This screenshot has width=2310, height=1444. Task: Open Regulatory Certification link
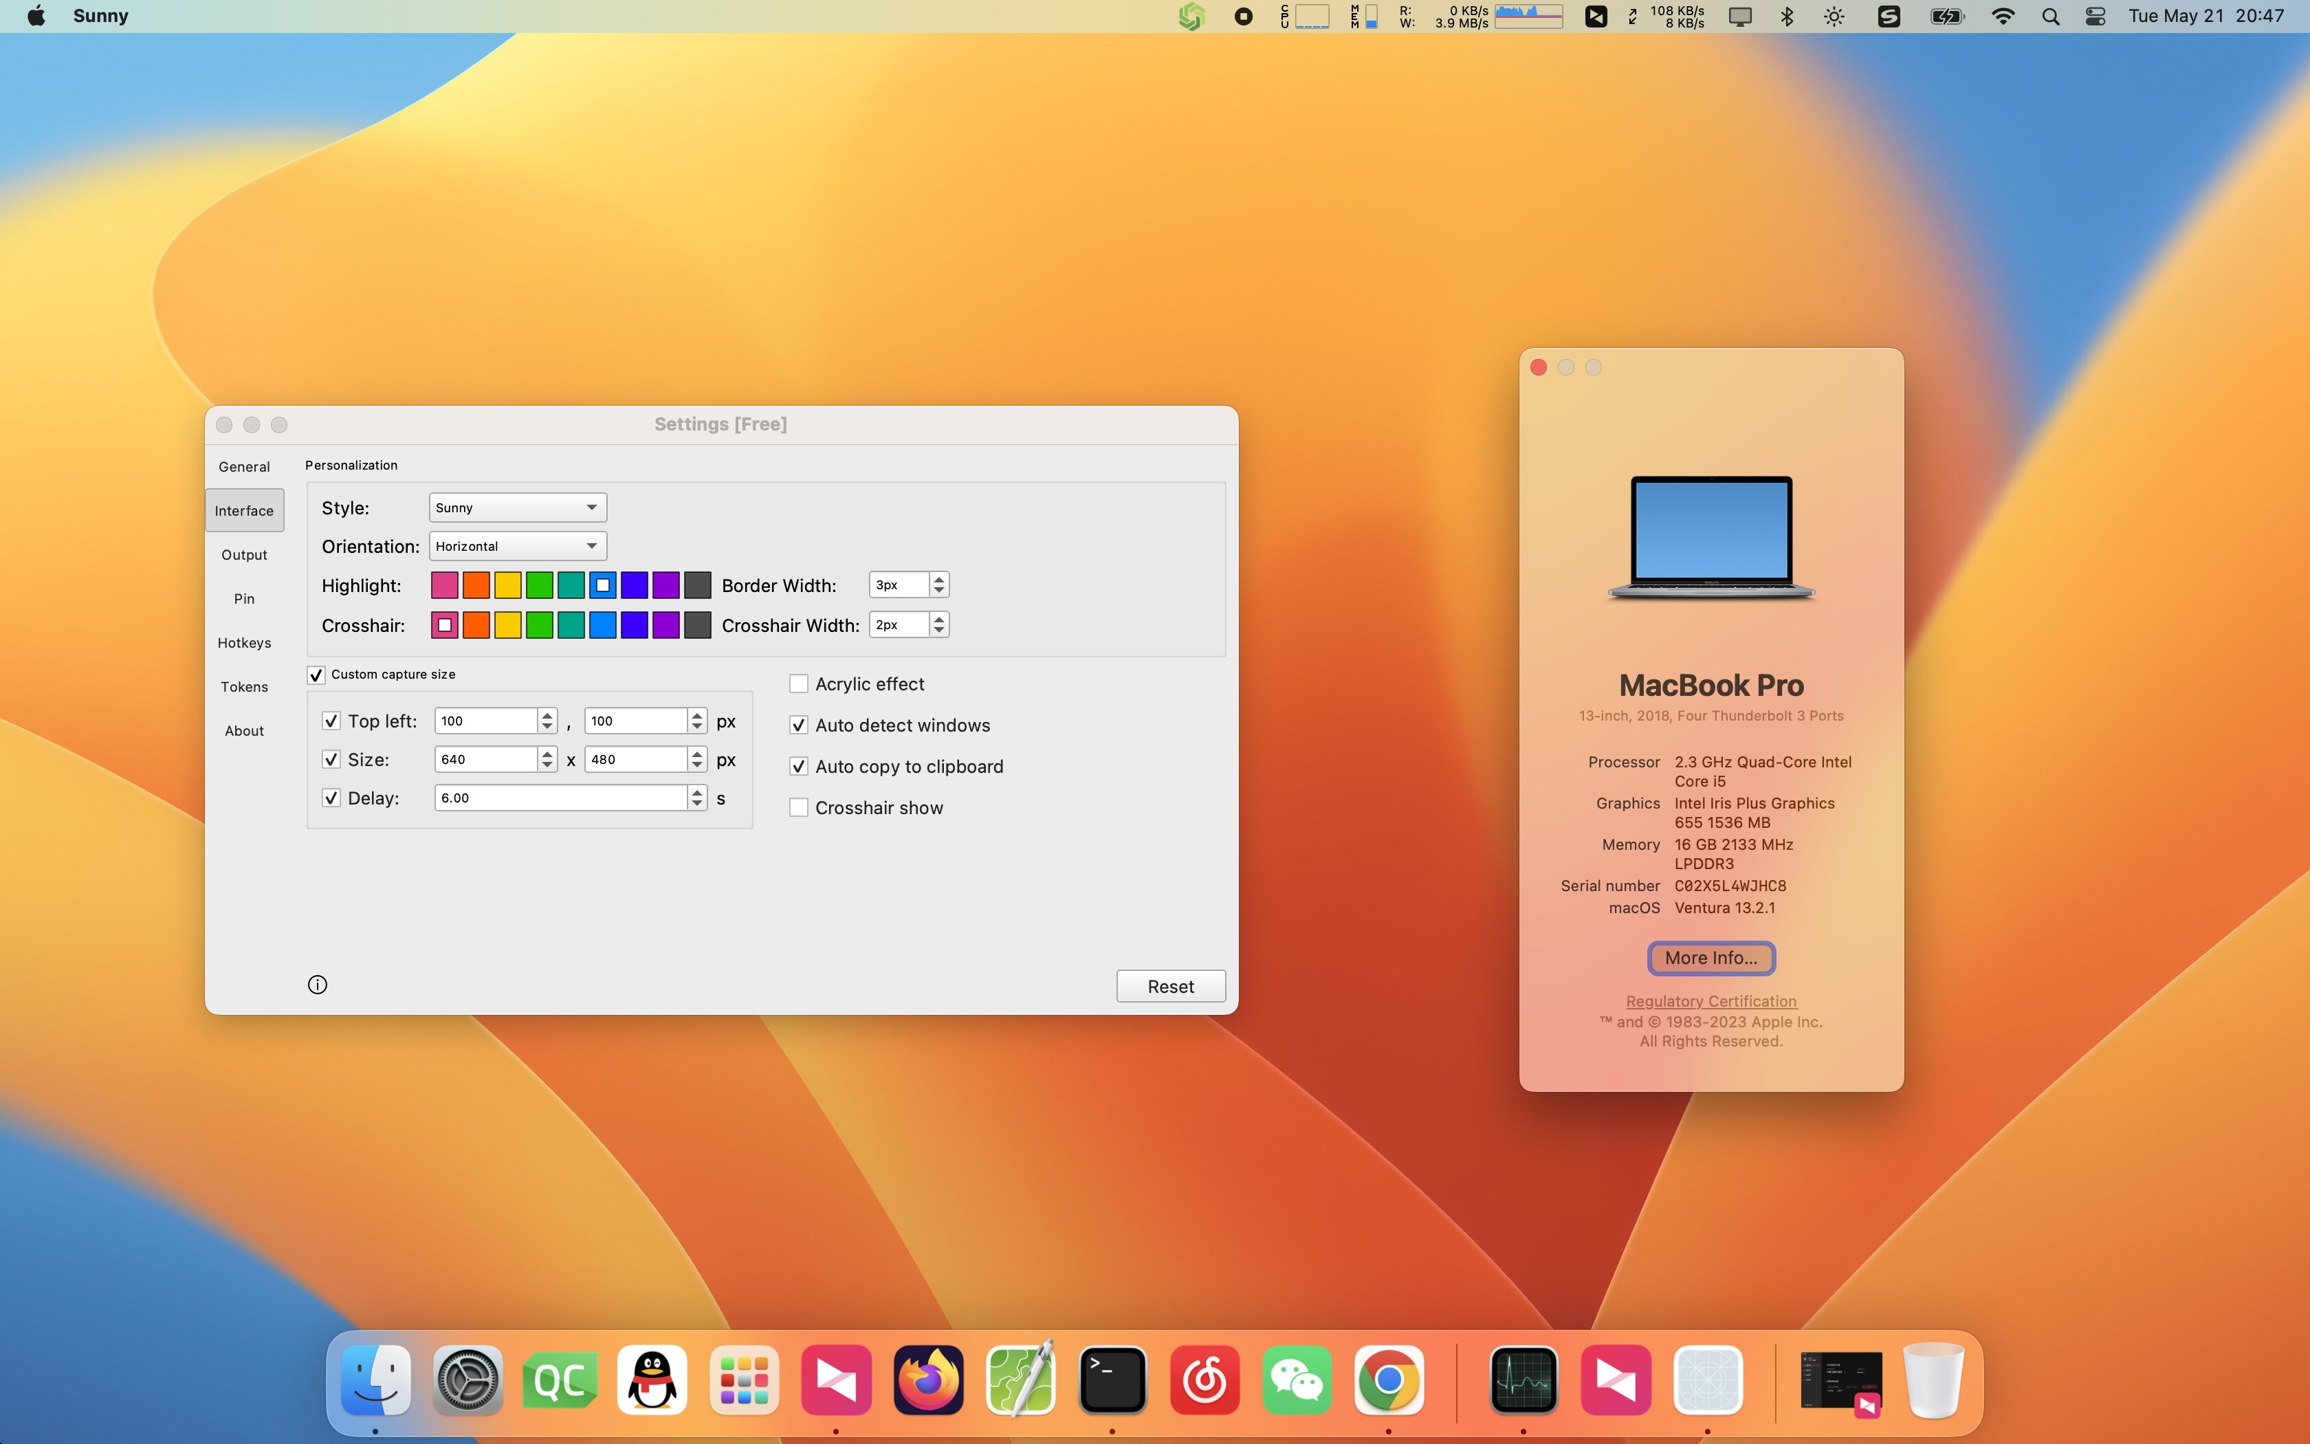1710,1001
